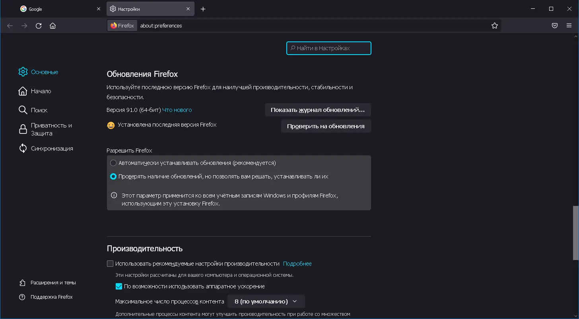Click Проверить на обновления
579x319 pixels.
pos(326,126)
